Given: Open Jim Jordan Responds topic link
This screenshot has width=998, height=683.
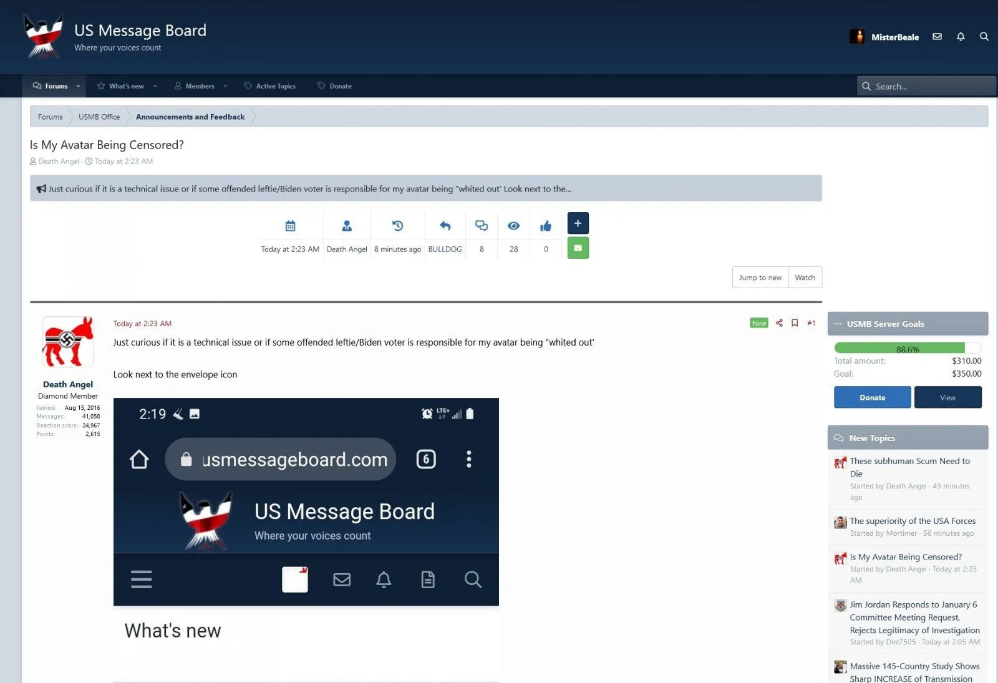Looking at the screenshot, I should [x=914, y=618].
